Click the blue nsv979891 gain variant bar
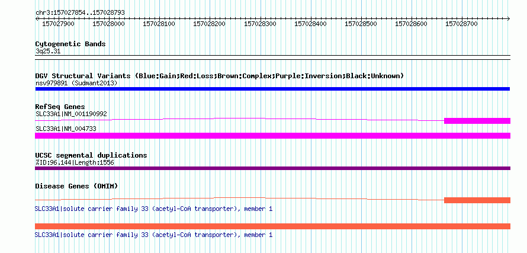The width and height of the screenshot is (527, 253). click(x=272, y=89)
